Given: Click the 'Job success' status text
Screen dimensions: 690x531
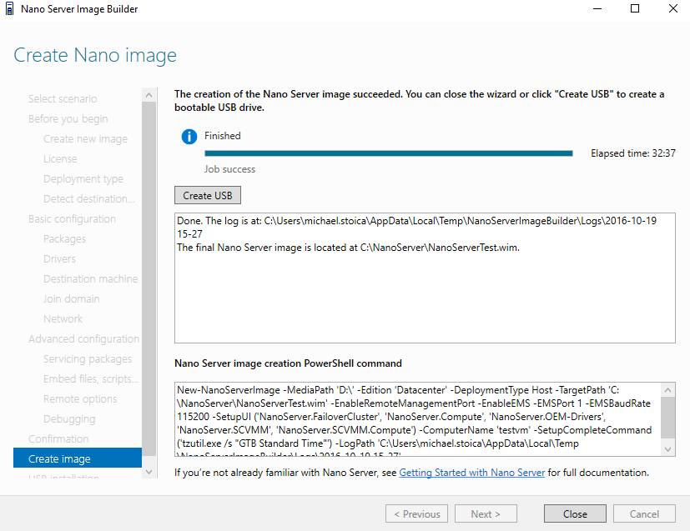Looking at the screenshot, I should click(229, 169).
